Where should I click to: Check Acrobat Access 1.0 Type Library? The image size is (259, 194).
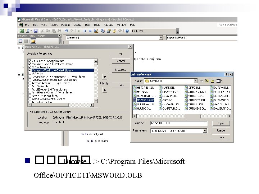click(x=30, y=83)
